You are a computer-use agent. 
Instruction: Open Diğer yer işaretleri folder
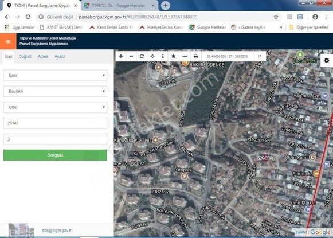coord(309,27)
